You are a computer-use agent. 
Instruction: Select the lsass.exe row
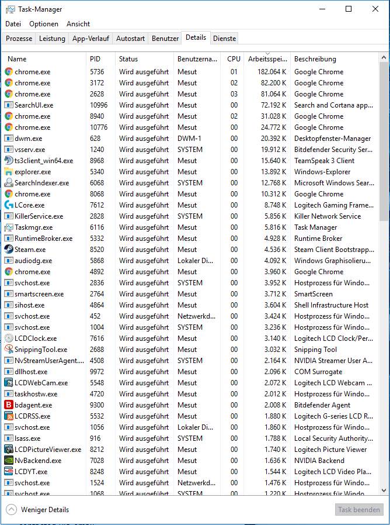point(191,438)
